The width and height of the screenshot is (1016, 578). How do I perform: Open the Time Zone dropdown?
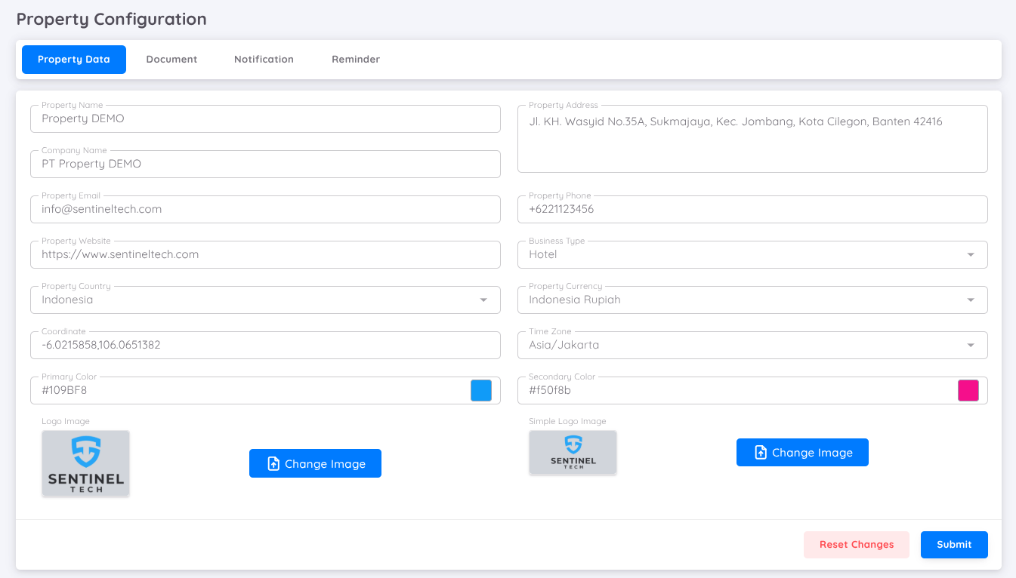[971, 345]
